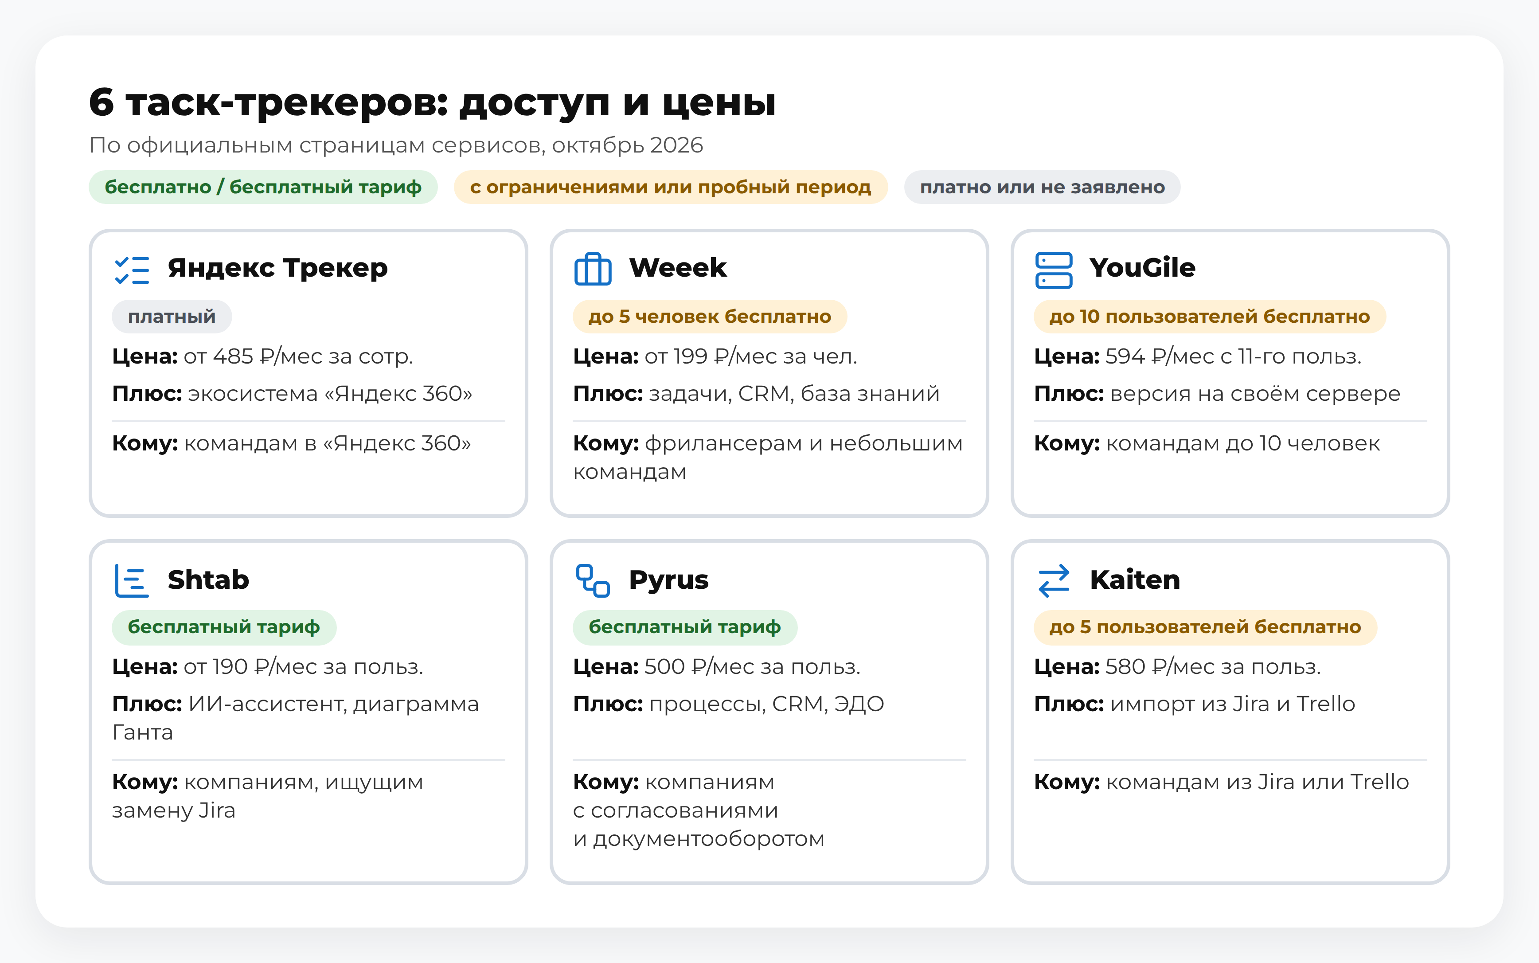This screenshot has width=1539, height=963.
Task: Click the line 'процессы, CRM, ЭДО'
Action: tap(767, 705)
